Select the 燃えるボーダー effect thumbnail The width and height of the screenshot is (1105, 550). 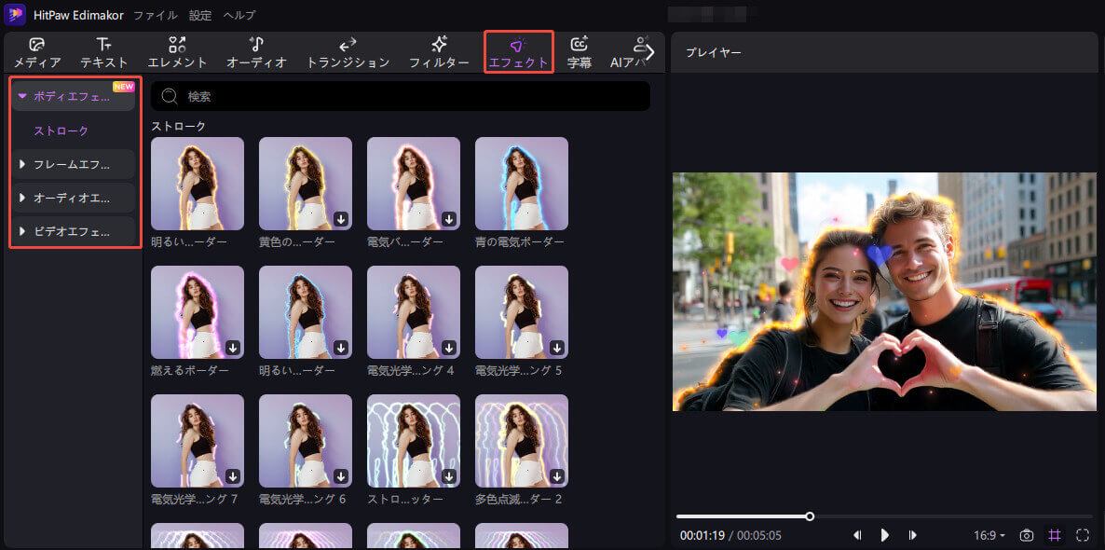pos(198,312)
